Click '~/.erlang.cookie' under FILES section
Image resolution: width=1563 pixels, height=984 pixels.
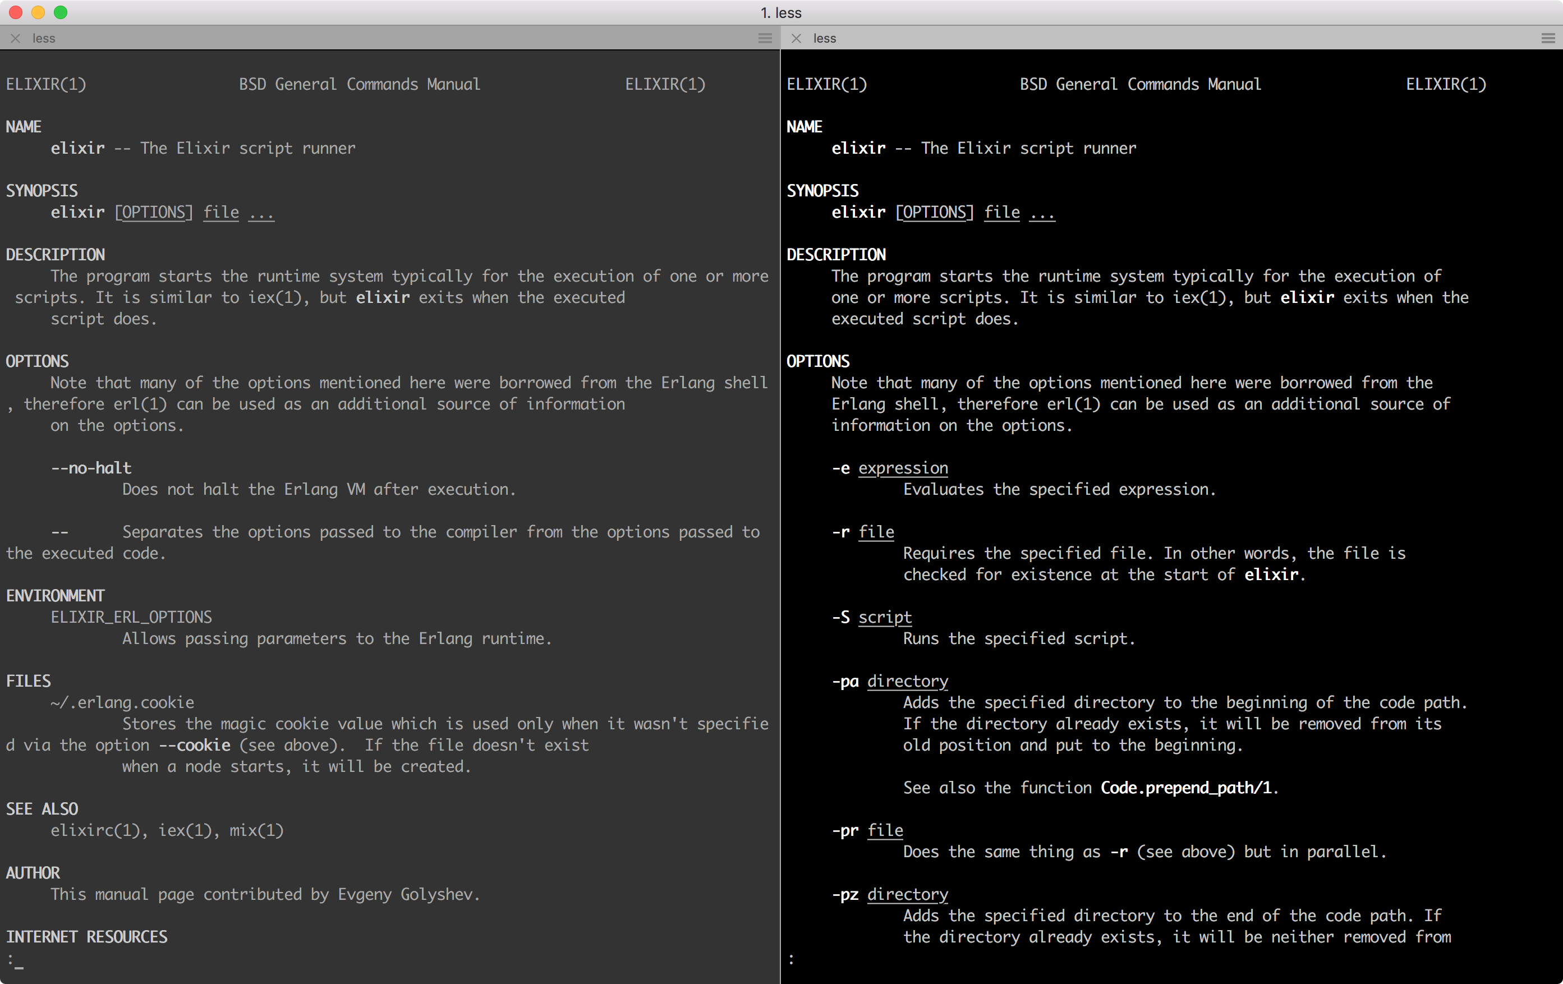(122, 702)
